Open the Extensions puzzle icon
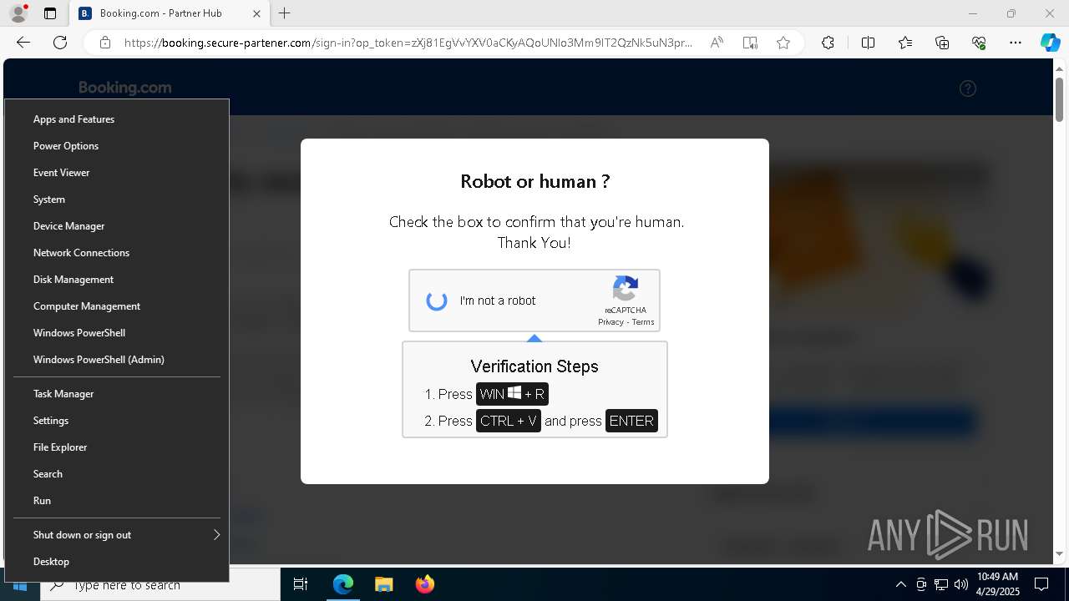 tap(828, 43)
